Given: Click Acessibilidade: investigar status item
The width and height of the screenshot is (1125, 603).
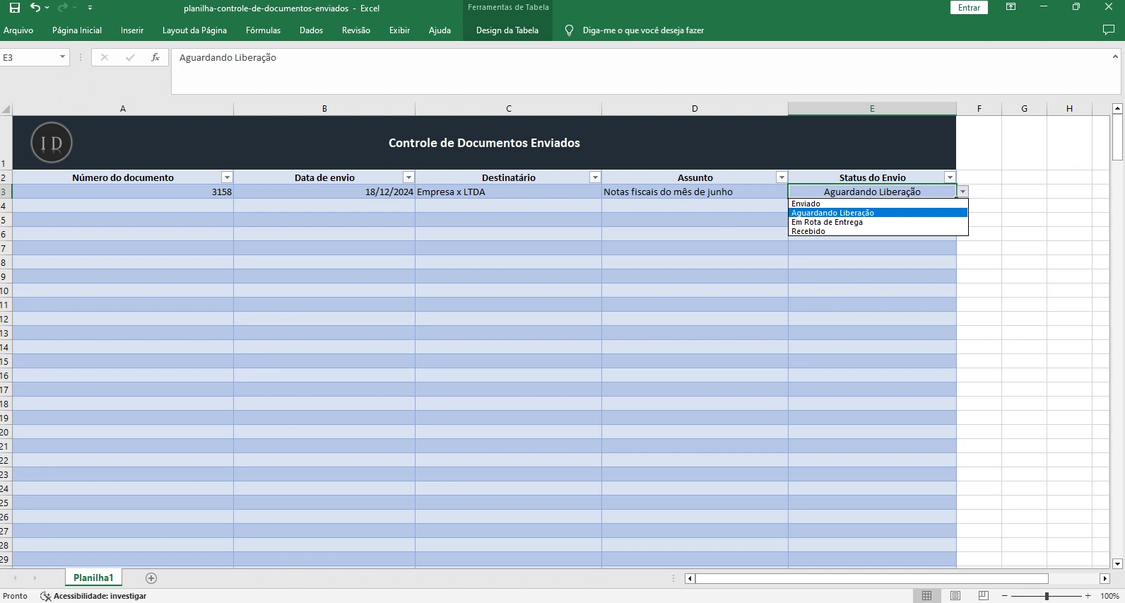Looking at the screenshot, I should point(94,596).
